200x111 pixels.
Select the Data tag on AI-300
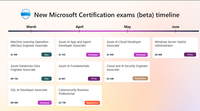[46, 54]
